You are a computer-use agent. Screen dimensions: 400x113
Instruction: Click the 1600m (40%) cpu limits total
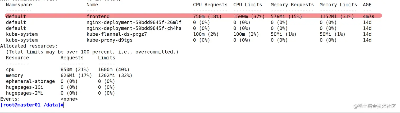point(113,70)
